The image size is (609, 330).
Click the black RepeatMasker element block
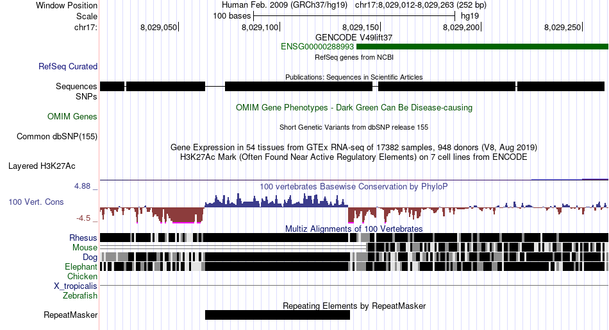(278, 315)
